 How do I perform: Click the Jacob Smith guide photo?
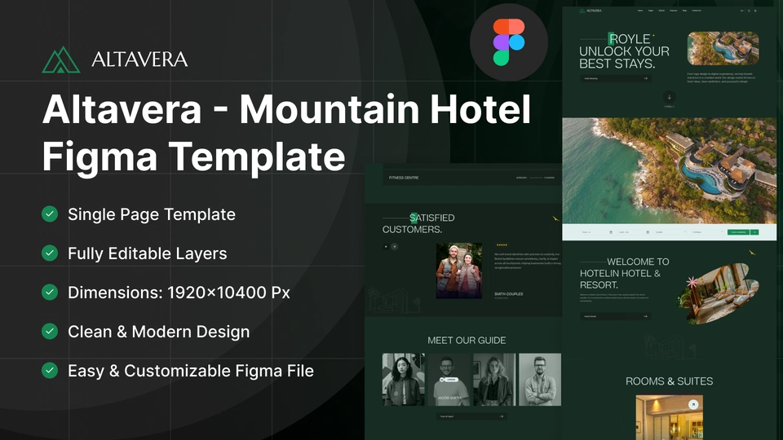pos(449,380)
